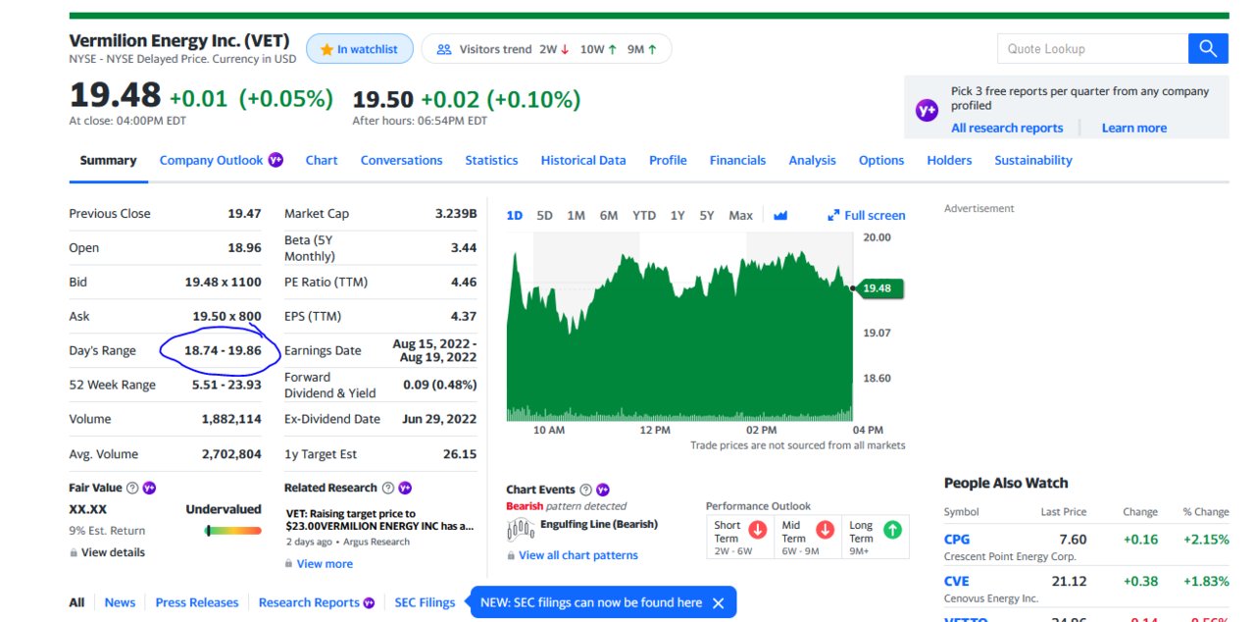Click the Engulfing Line candlestick pattern icon
This screenshot has width=1255, height=622.
(x=520, y=530)
